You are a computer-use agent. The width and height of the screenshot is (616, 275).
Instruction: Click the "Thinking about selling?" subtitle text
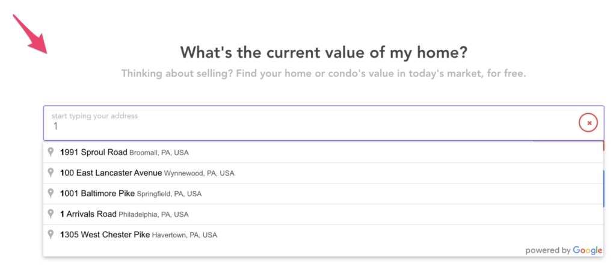[x=324, y=73]
